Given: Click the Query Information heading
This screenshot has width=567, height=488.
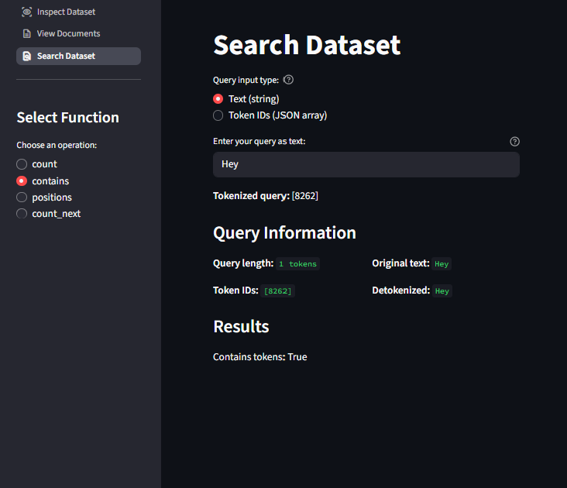Looking at the screenshot, I should [284, 233].
